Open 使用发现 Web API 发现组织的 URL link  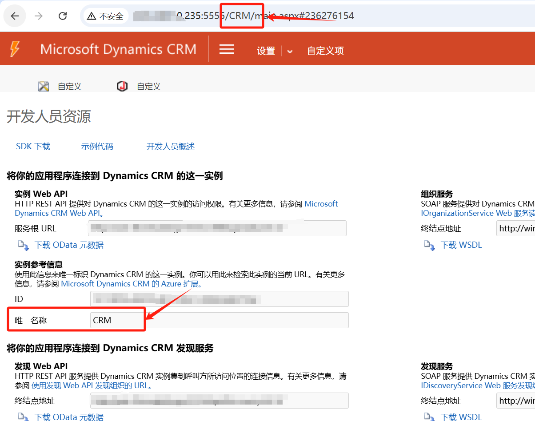tap(92, 385)
